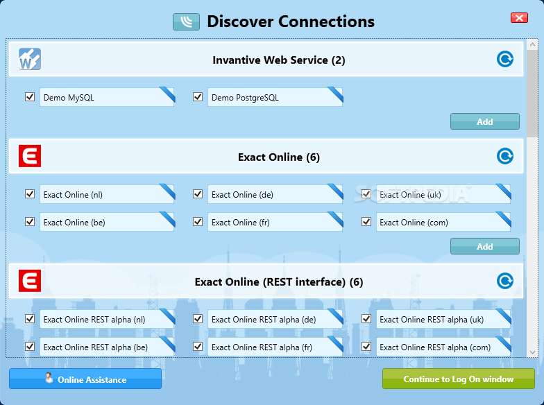Uncheck the Demo PostgreSQL checkbox
This screenshot has height=405, width=544.
pyautogui.click(x=198, y=97)
